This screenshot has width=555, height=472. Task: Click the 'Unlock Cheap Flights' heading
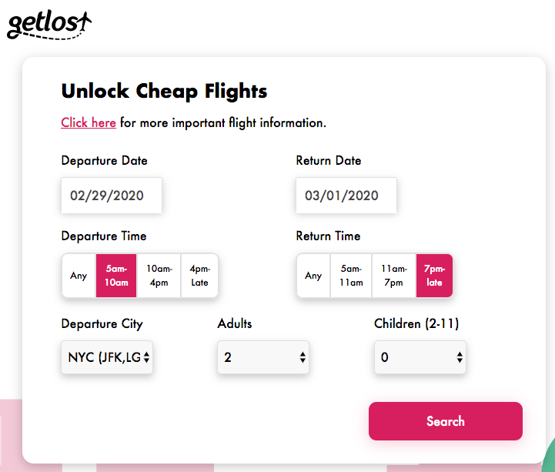164,91
